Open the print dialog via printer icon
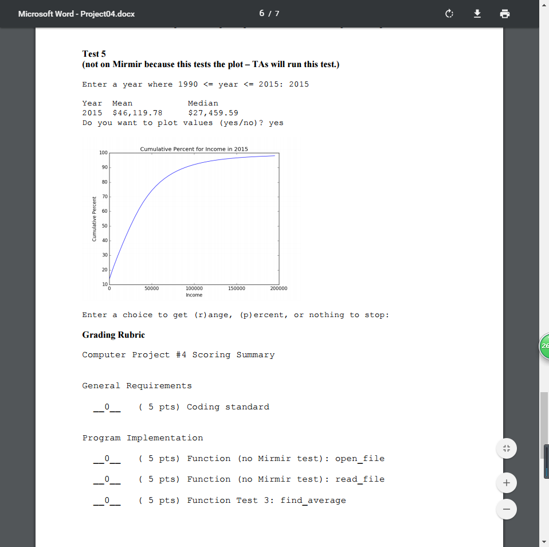Viewport: 549px width, 547px height. point(504,13)
